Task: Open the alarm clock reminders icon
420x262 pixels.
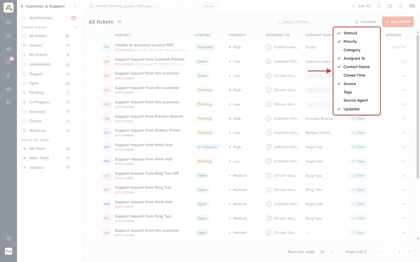Action: (x=390, y=6)
